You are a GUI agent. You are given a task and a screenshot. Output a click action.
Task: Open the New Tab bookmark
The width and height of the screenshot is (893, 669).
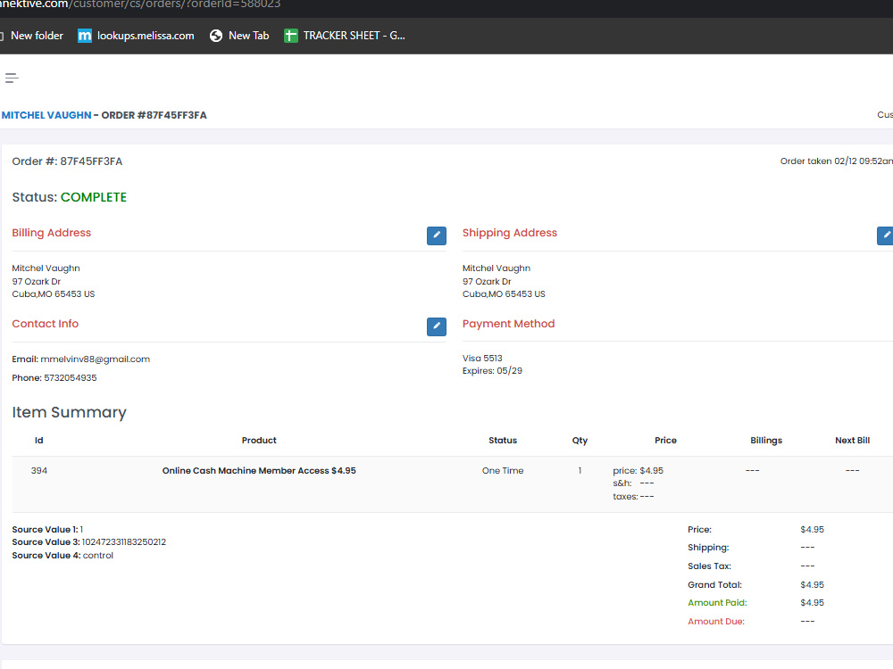pos(239,36)
